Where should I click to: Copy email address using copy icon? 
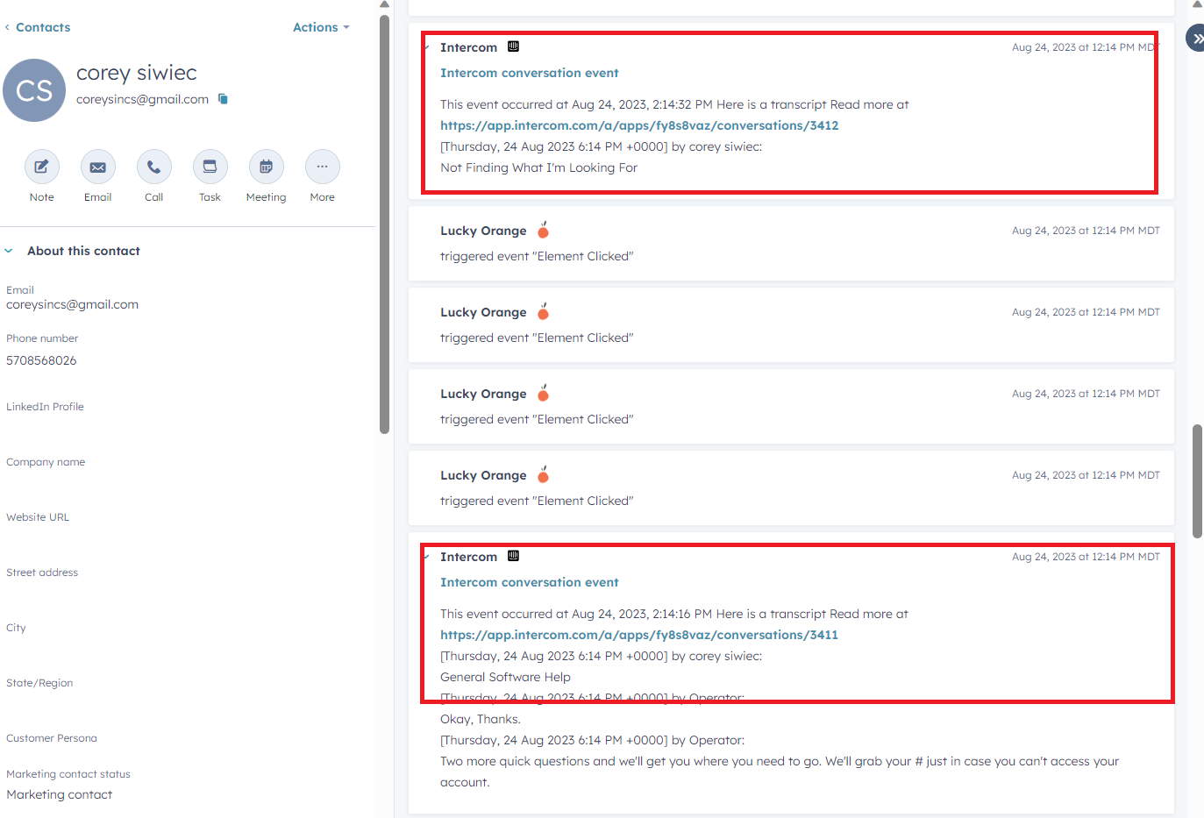click(223, 99)
